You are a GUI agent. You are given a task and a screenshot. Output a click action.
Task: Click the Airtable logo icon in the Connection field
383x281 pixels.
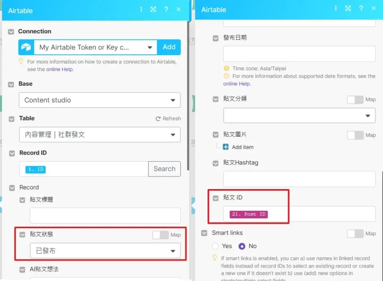26,47
